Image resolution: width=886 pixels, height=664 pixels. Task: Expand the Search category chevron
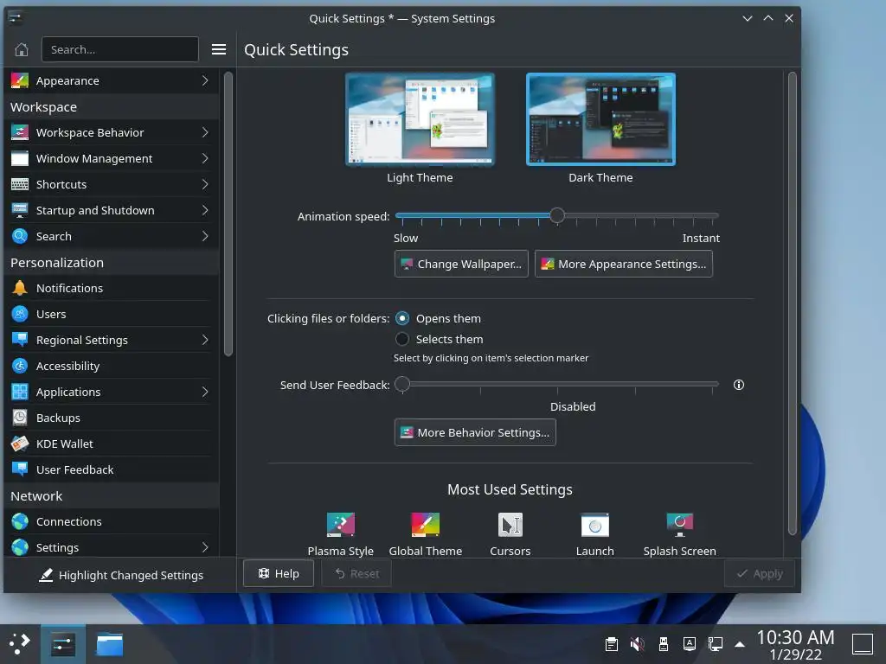pos(205,236)
